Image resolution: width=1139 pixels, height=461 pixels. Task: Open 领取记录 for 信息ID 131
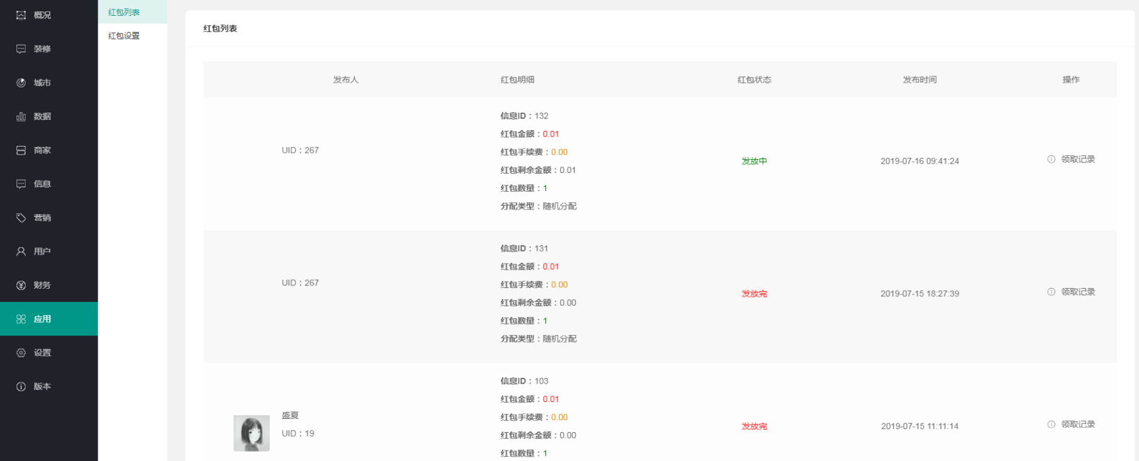pos(1078,292)
